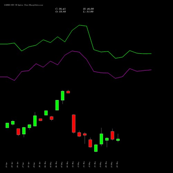This screenshot has height=173, width=173.
Task: Click the '18 May' date label
Action: point(95,164)
